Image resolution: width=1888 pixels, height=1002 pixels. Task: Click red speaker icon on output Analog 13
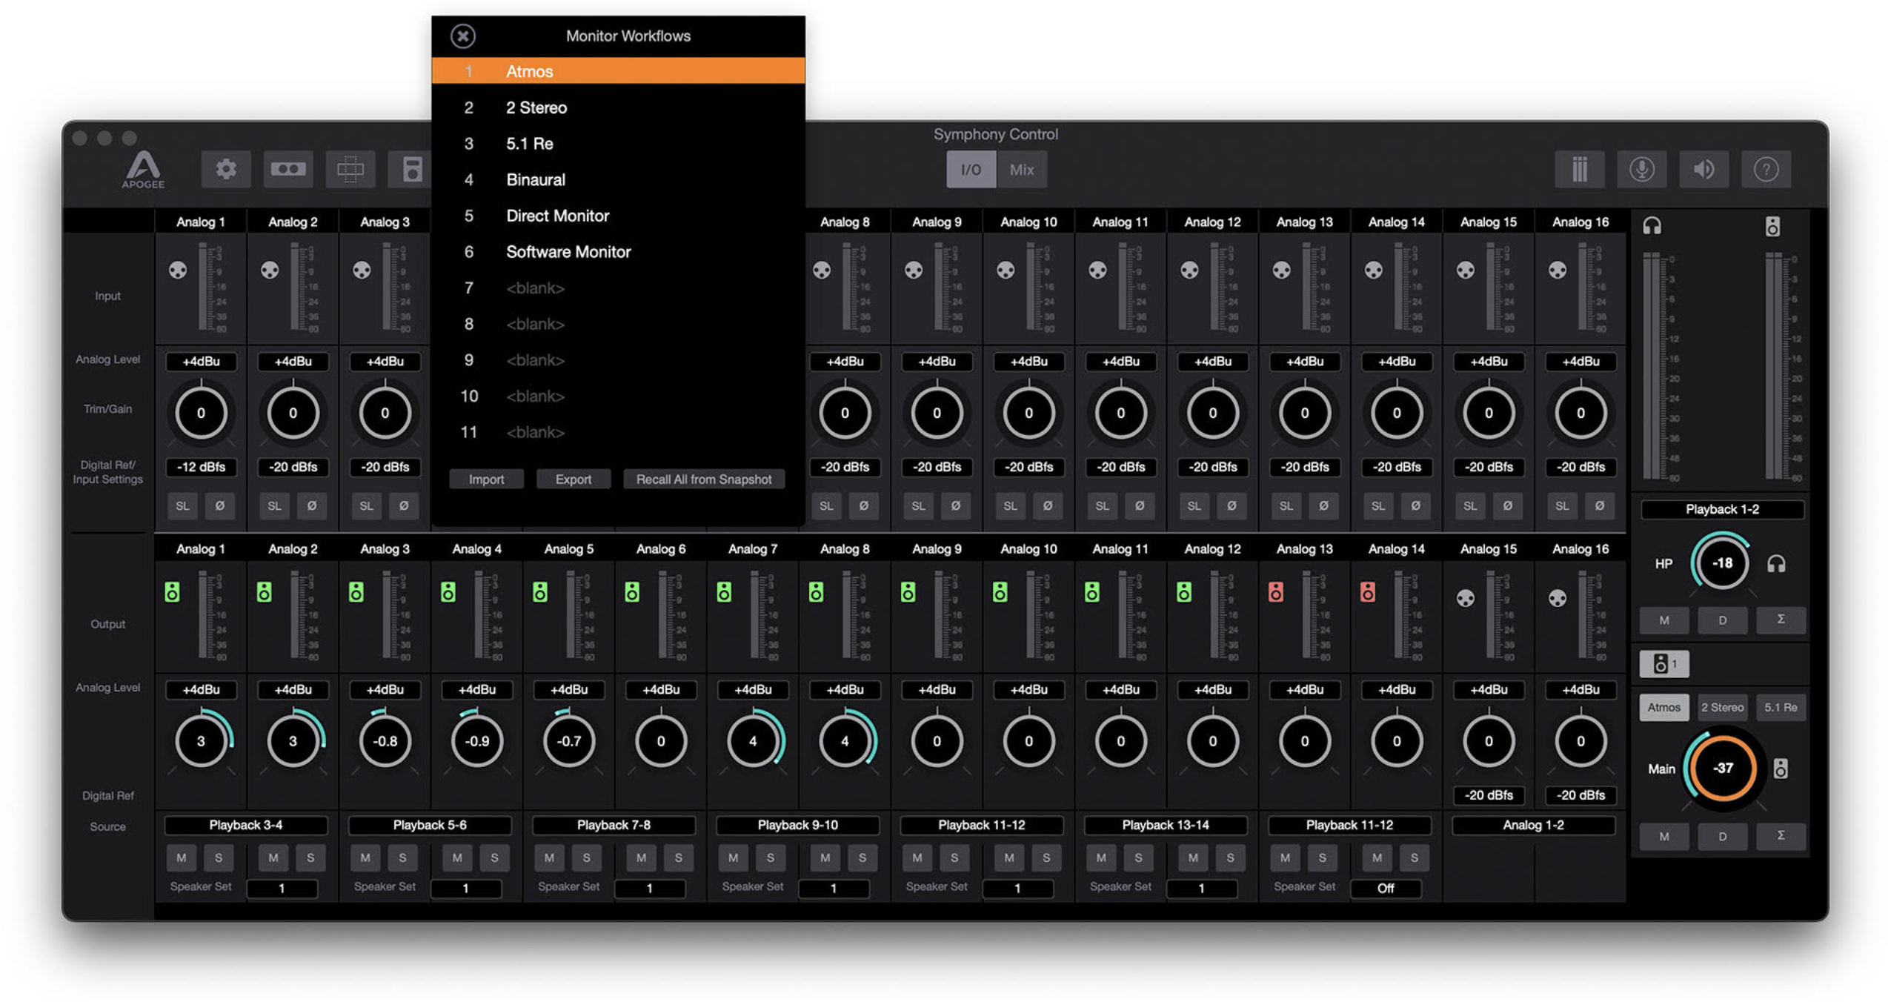1275,591
